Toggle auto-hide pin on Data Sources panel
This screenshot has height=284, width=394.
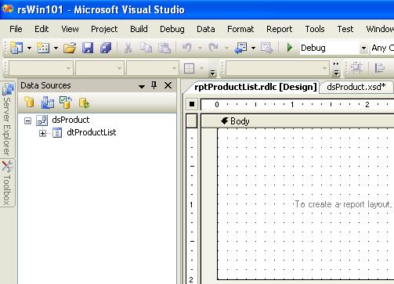coord(154,85)
